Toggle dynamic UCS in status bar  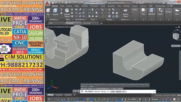click(104, 99)
